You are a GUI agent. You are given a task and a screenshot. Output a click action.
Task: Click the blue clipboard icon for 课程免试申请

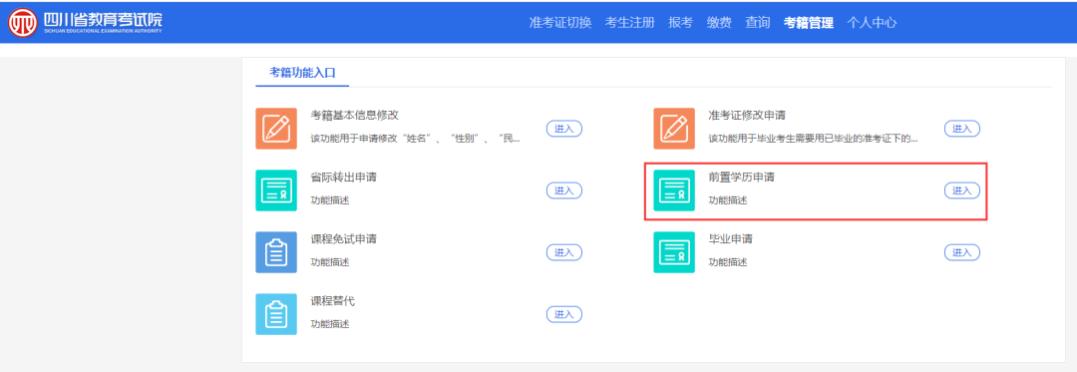[x=276, y=252]
